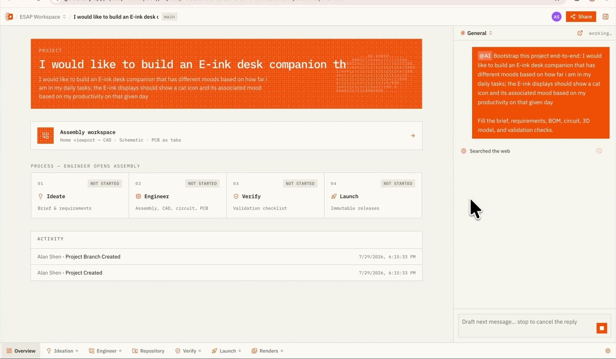
Task: Click the Project Created activity row
Action: point(226,273)
